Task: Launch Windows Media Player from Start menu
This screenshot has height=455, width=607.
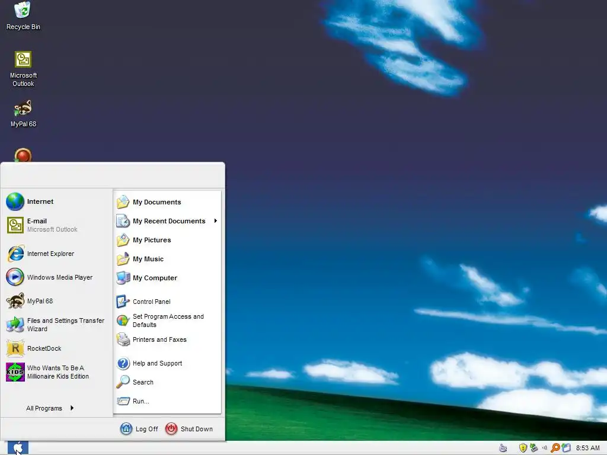Action: [58, 277]
